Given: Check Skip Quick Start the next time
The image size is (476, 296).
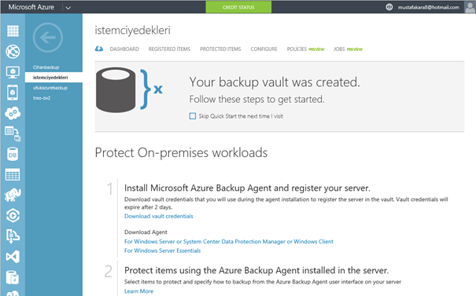Looking at the screenshot, I should pyautogui.click(x=193, y=116).
